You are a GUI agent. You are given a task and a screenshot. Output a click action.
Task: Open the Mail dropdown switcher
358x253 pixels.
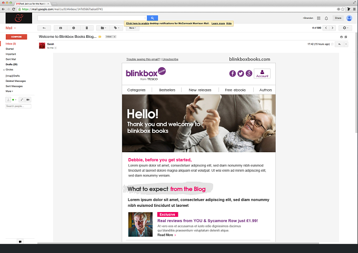[x=11, y=28]
